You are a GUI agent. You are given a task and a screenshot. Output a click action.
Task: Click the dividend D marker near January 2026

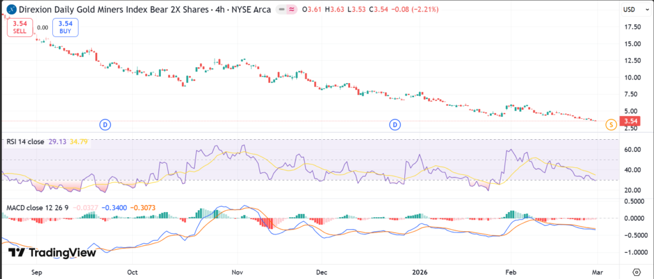click(396, 123)
